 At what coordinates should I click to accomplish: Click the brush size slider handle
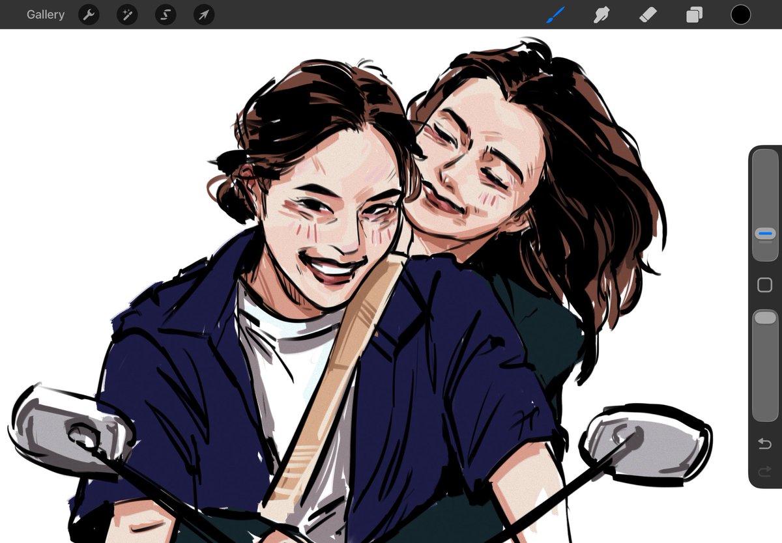click(x=765, y=233)
